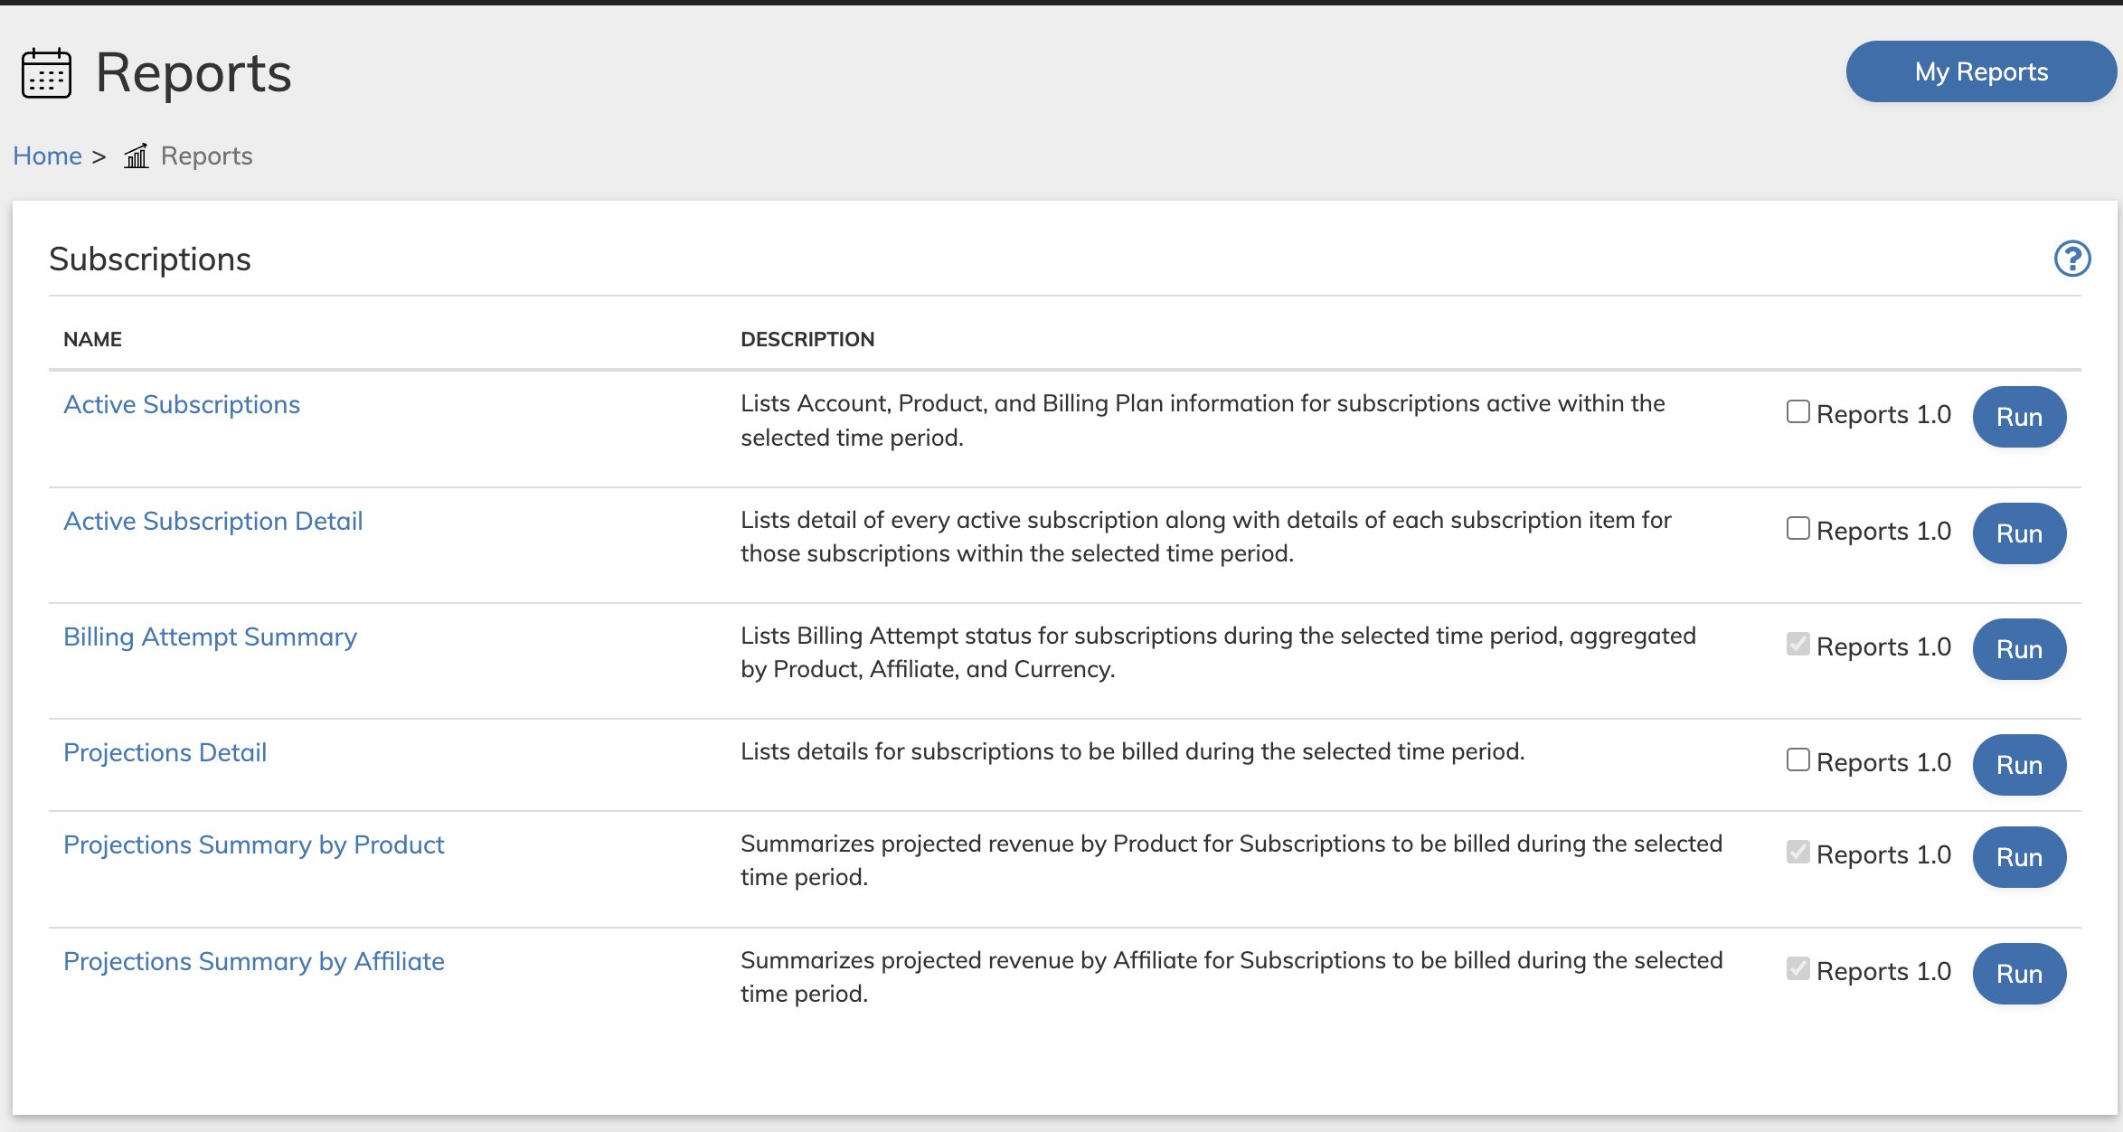Click the chart icon in breadcrumb

[137, 156]
